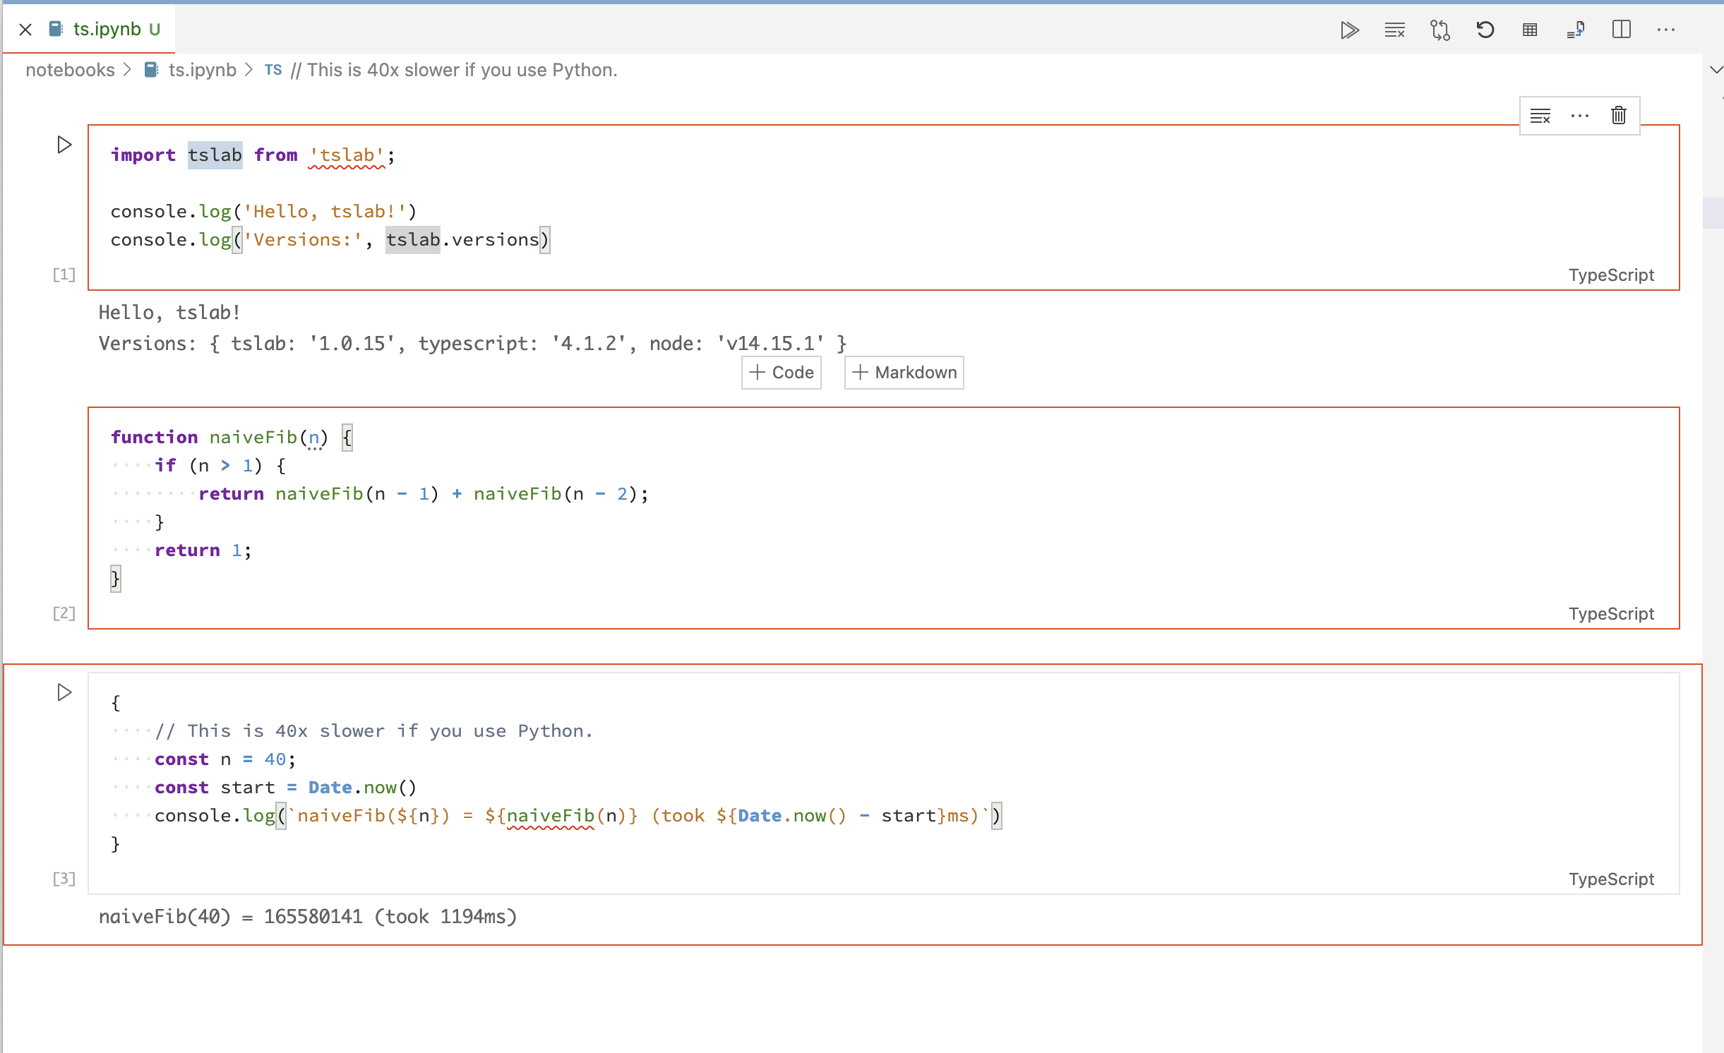The width and height of the screenshot is (1724, 1053).
Task: Open the variables table view icon
Action: [x=1530, y=30]
